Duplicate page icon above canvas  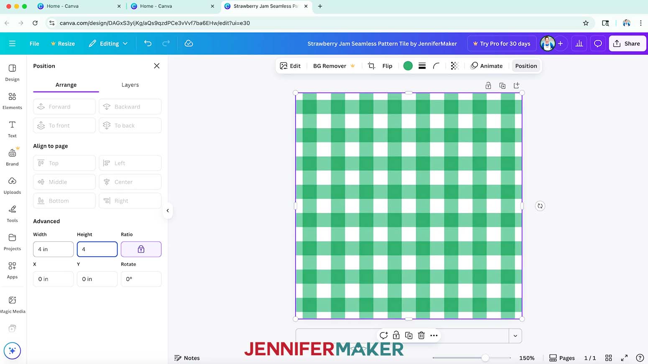pyautogui.click(x=503, y=86)
